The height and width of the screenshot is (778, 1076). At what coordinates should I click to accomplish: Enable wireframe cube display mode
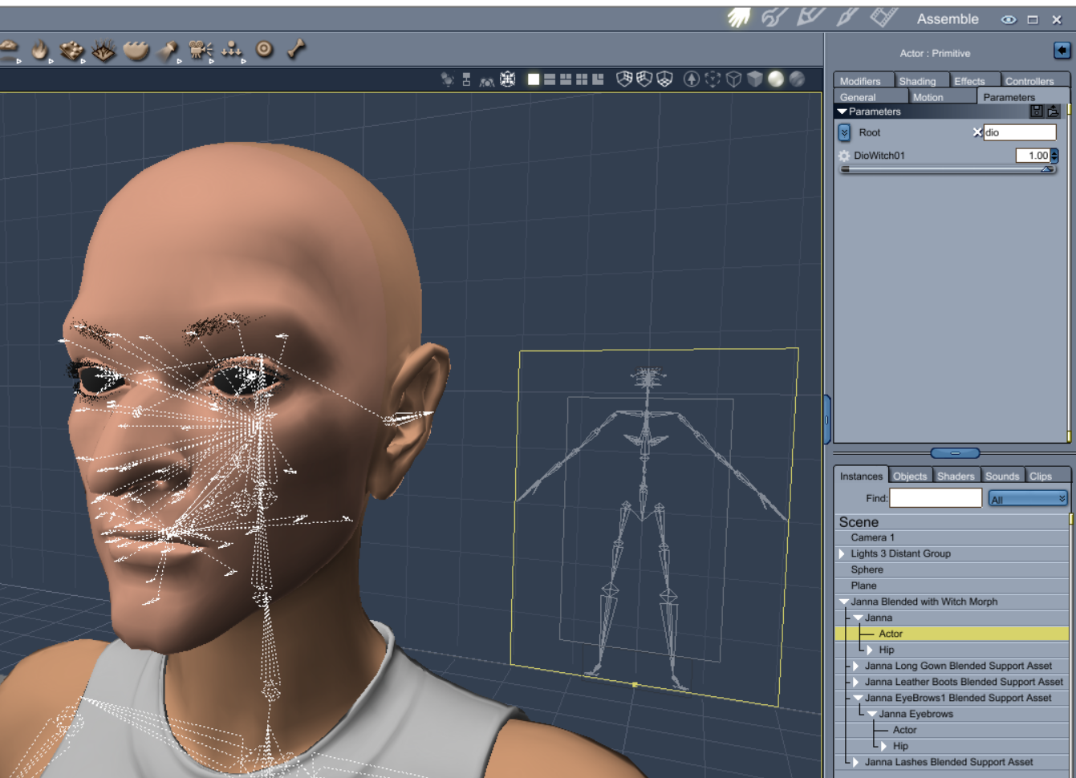tap(733, 79)
